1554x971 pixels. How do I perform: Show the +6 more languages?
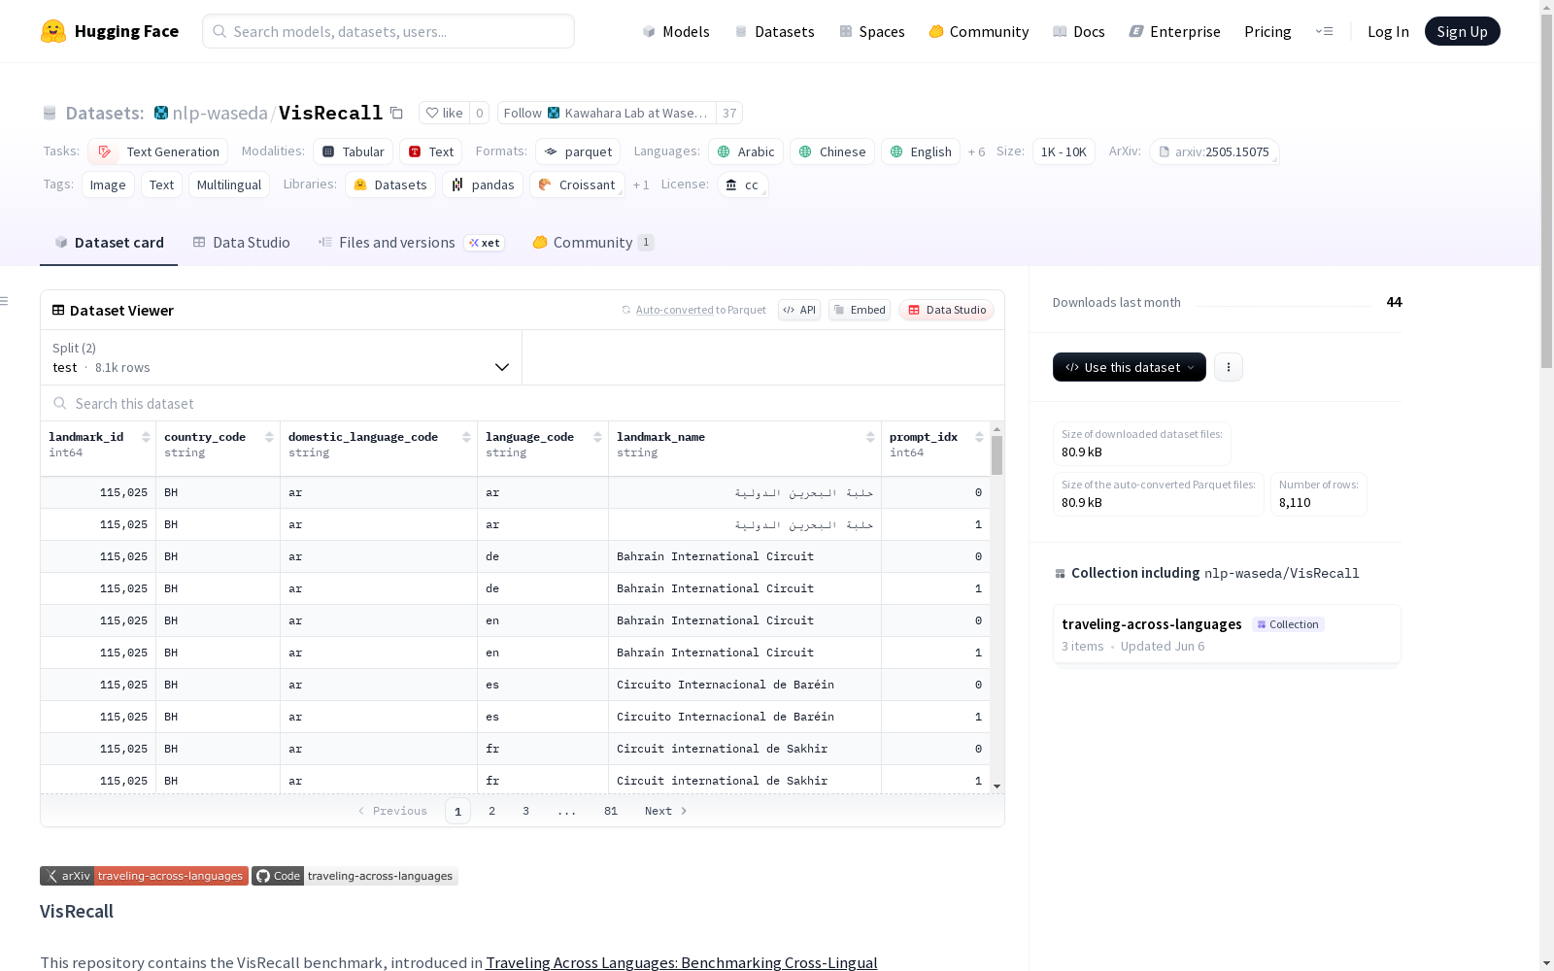[x=976, y=151]
